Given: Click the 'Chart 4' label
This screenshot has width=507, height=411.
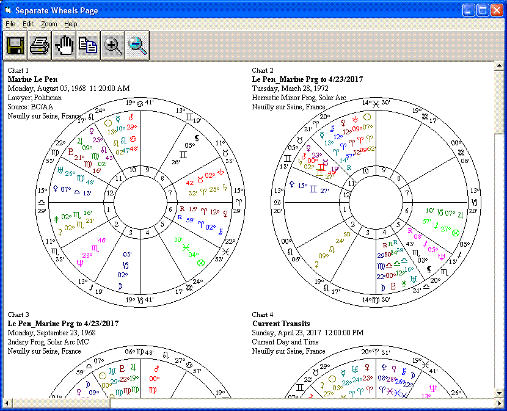Looking at the screenshot, I should [263, 315].
